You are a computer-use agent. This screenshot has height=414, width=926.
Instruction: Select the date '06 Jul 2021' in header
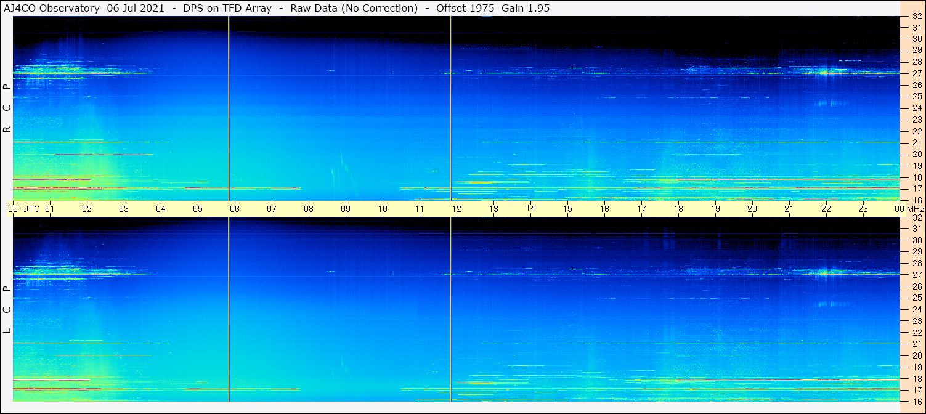136,8
